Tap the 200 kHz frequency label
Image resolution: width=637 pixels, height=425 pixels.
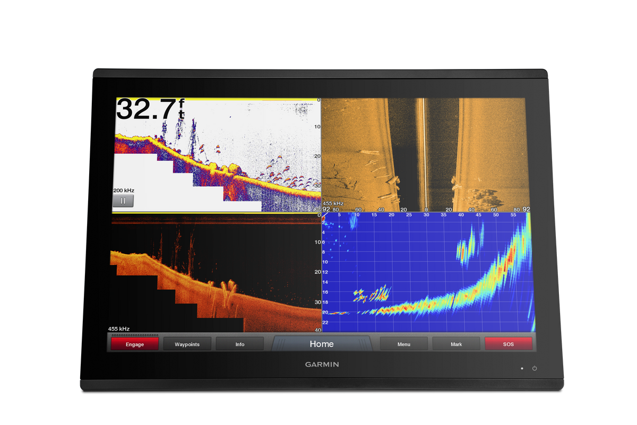tap(123, 190)
